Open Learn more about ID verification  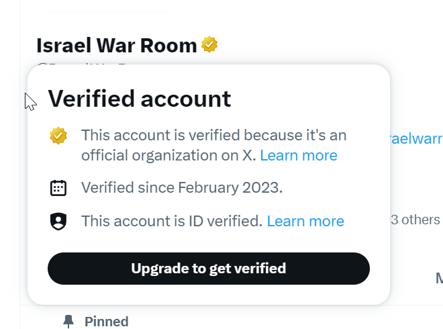click(305, 221)
